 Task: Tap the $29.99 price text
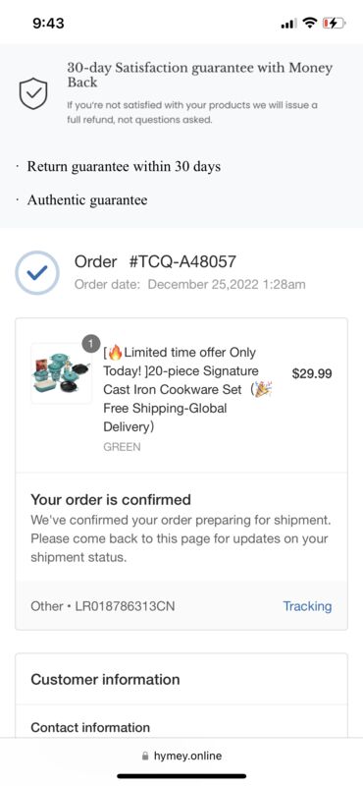pyautogui.click(x=312, y=374)
